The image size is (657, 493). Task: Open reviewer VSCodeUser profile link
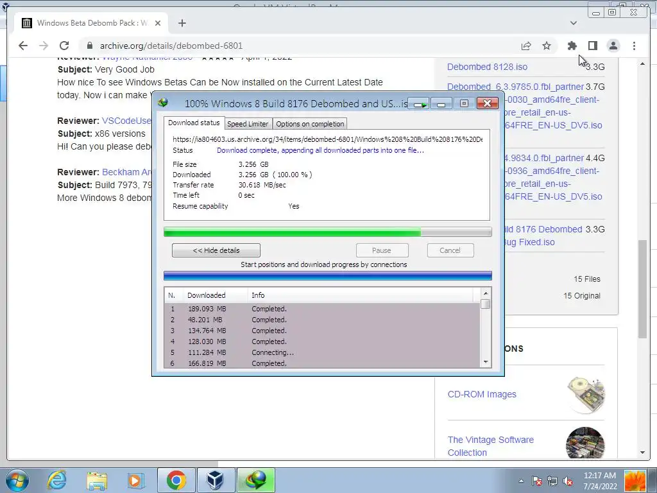point(126,121)
